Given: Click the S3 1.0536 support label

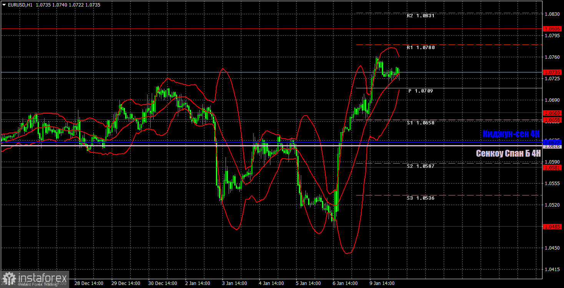Looking at the screenshot, I should [421, 198].
